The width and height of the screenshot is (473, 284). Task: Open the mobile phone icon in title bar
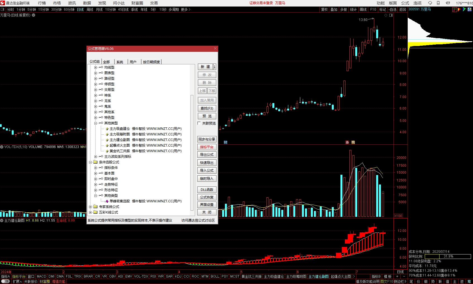pos(438,3)
